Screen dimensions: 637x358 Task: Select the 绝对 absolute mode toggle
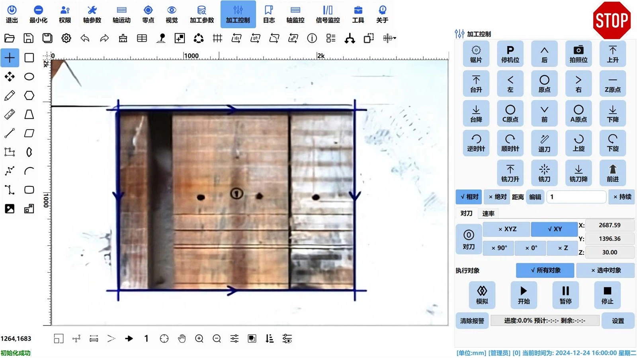coord(498,197)
